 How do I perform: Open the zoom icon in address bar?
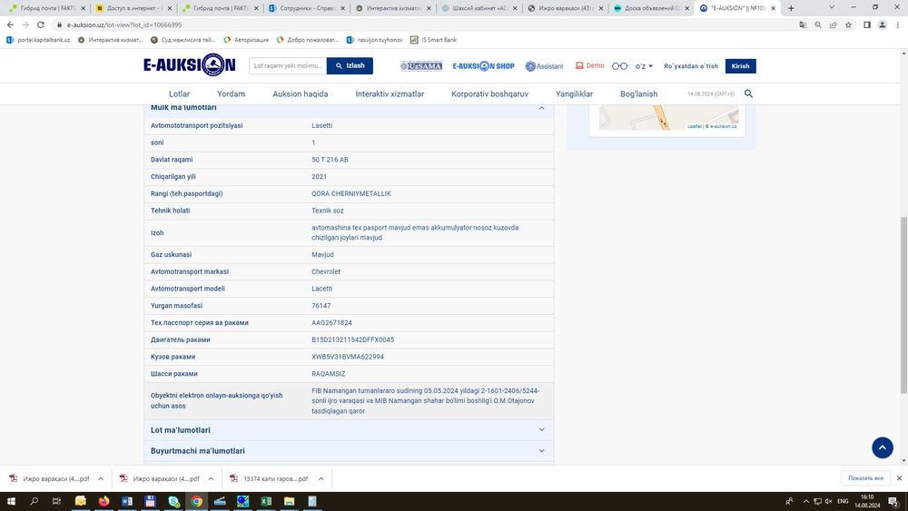[x=818, y=25]
